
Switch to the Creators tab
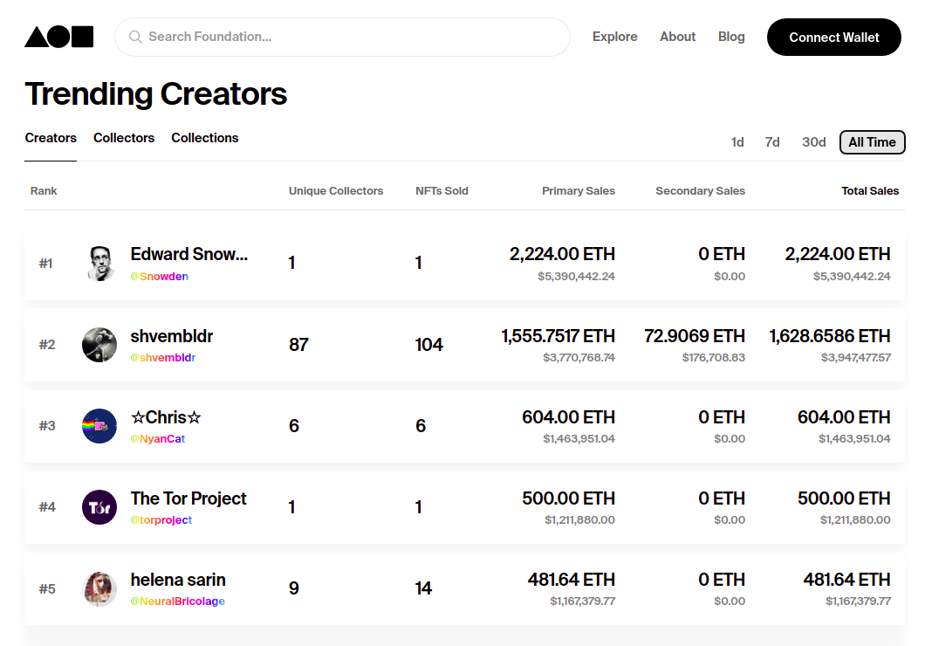51,137
